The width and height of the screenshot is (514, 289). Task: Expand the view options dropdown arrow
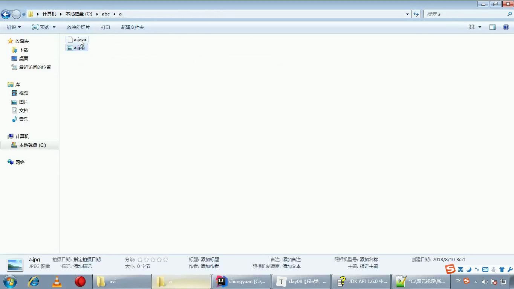point(480,27)
